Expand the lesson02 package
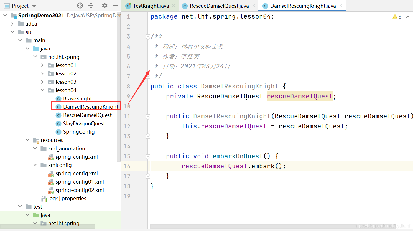This screenshot has height=231, width=413. point(42,73)
